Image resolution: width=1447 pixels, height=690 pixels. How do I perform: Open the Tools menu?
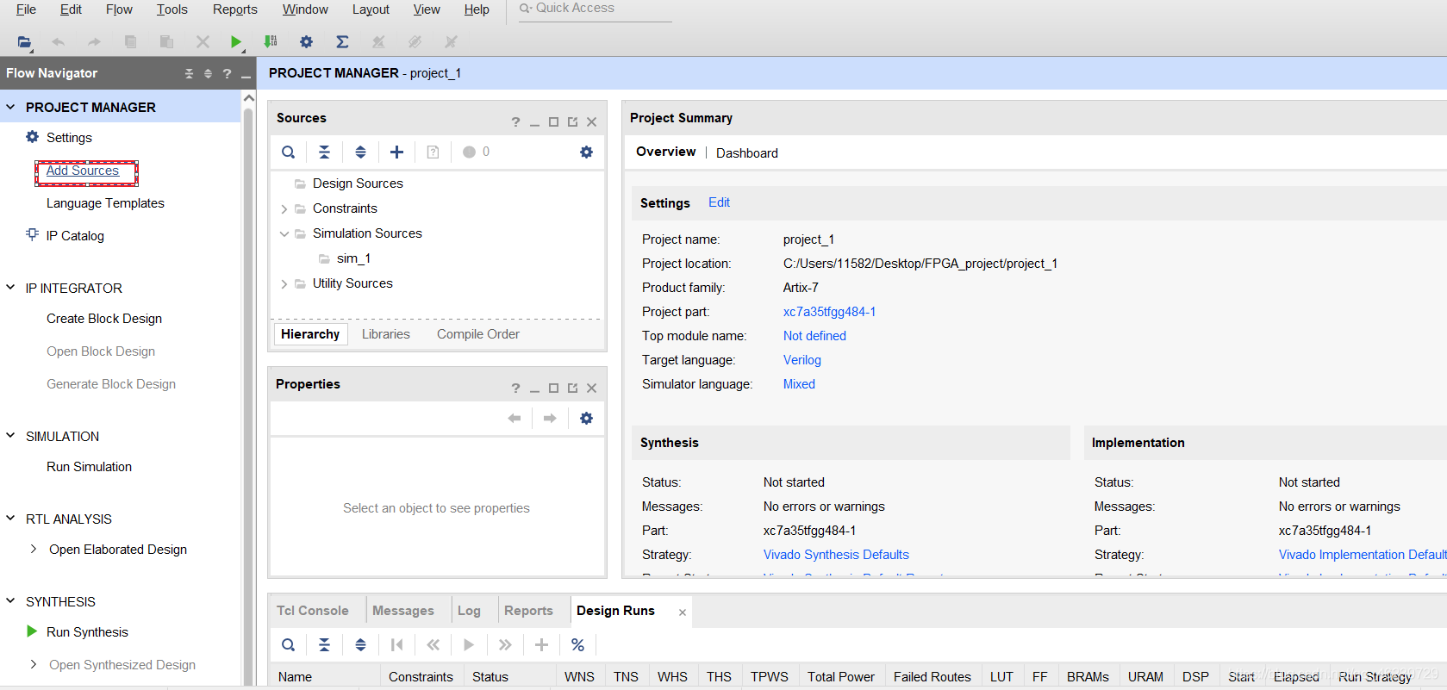(x=172, y=9)
